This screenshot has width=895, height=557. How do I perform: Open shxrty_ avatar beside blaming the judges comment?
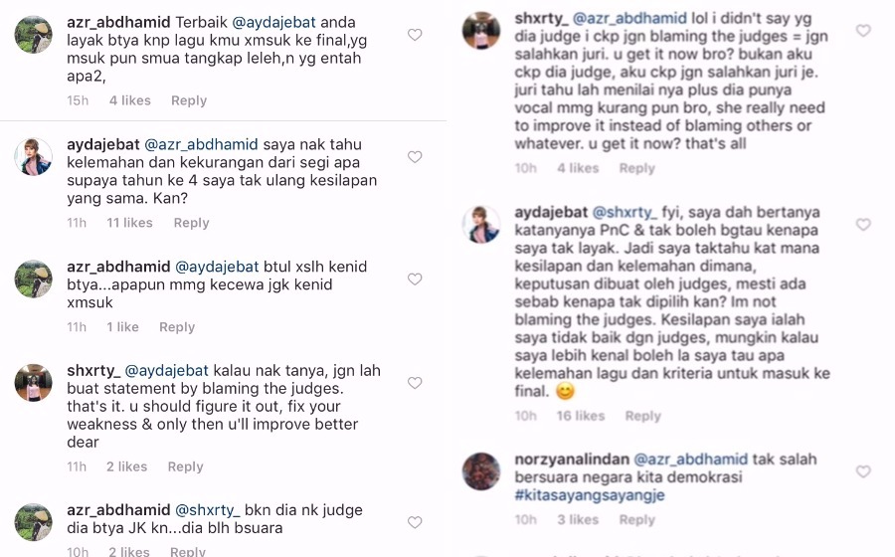[33, 383]
